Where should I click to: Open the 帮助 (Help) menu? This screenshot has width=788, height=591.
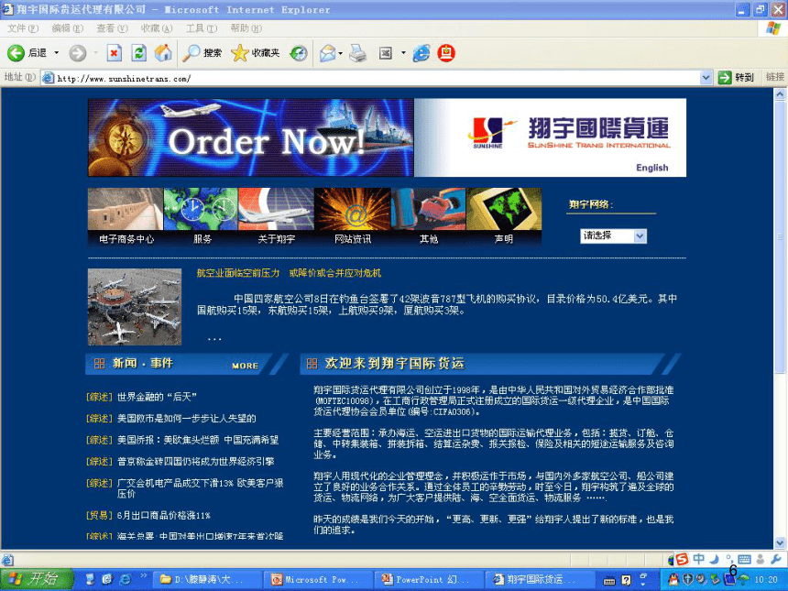click(x=246, y=28)
